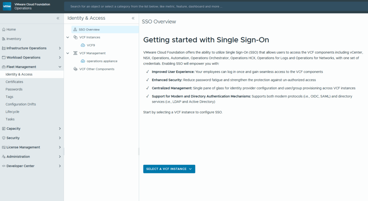This screenshot has width=368, height=201.
Task: Collapse the Identity & Access panel
Action: (x=133, y=18)
